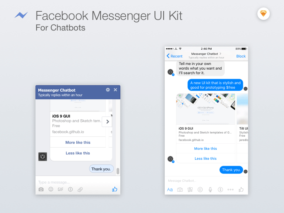Click the Type a message field

[78, 182]
